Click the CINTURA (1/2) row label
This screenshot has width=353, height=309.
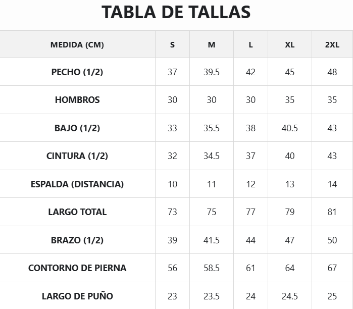click(x=77, y=156)
